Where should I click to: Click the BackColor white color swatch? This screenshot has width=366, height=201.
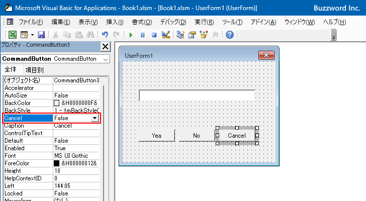point(56,103)
